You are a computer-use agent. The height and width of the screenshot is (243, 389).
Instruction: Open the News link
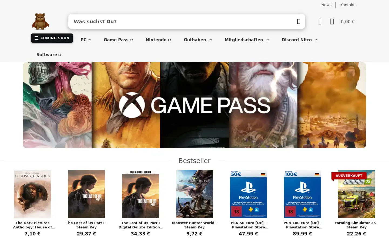(x=326, y=5)
